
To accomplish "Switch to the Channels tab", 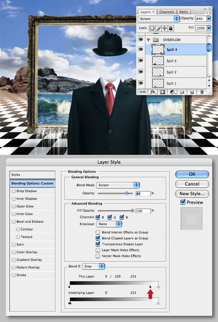I will tap(166, 12).
